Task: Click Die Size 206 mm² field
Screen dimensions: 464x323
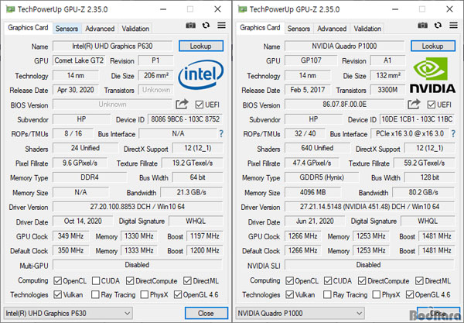Action: 156,76
